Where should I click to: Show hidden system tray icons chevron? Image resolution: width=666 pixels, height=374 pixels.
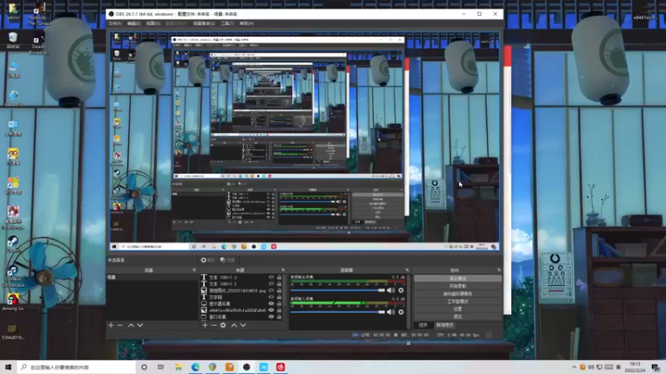click(574, 367)
